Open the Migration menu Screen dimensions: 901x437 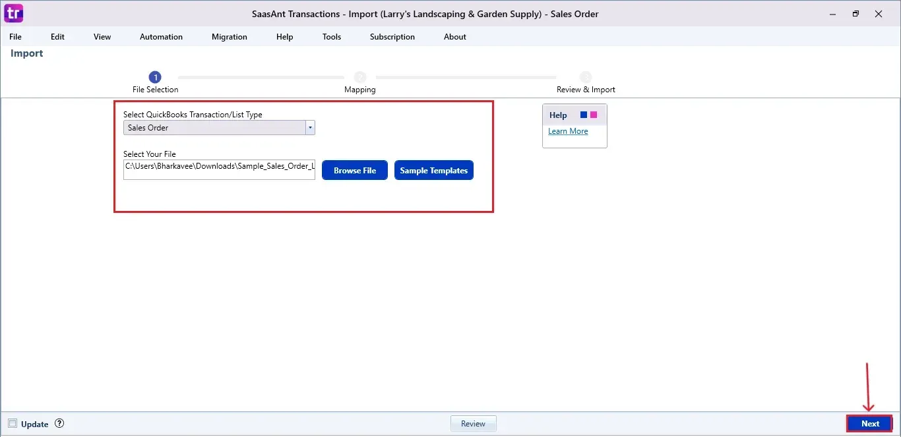(x=230, y=37)
